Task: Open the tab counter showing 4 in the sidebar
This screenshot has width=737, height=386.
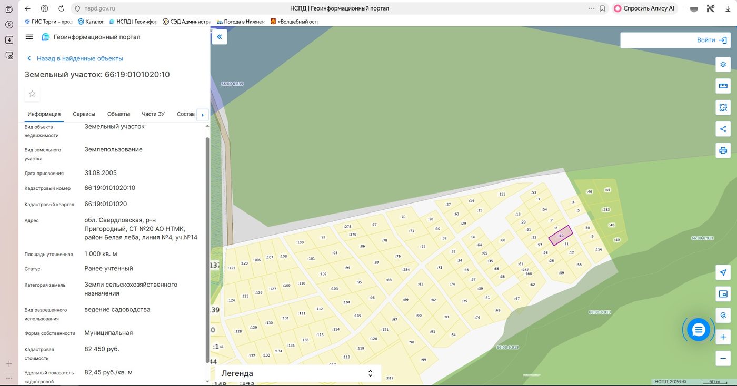Action: [9, 40]
